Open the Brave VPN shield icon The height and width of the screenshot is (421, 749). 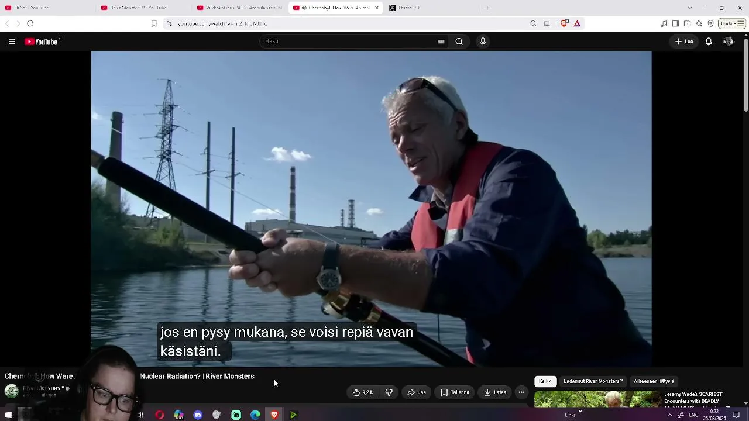coord(710,23)
